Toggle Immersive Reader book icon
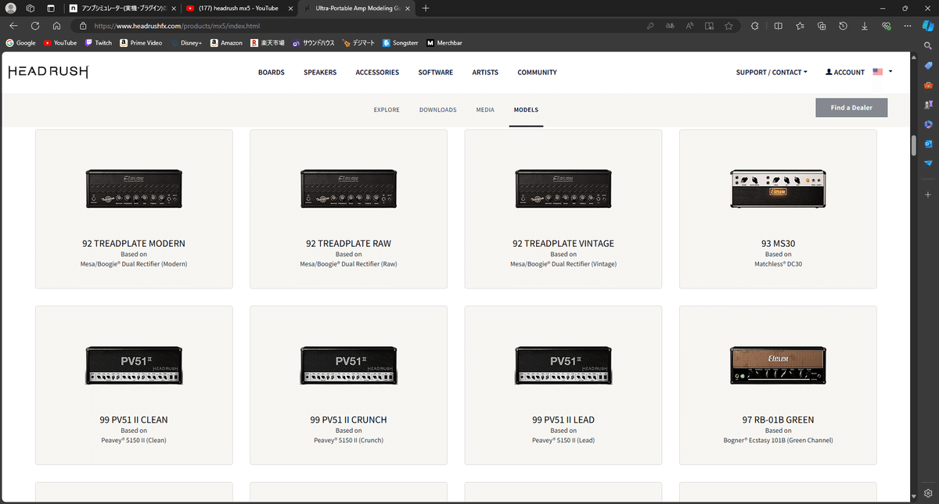 pyautogui.click(x=709, y=25)
